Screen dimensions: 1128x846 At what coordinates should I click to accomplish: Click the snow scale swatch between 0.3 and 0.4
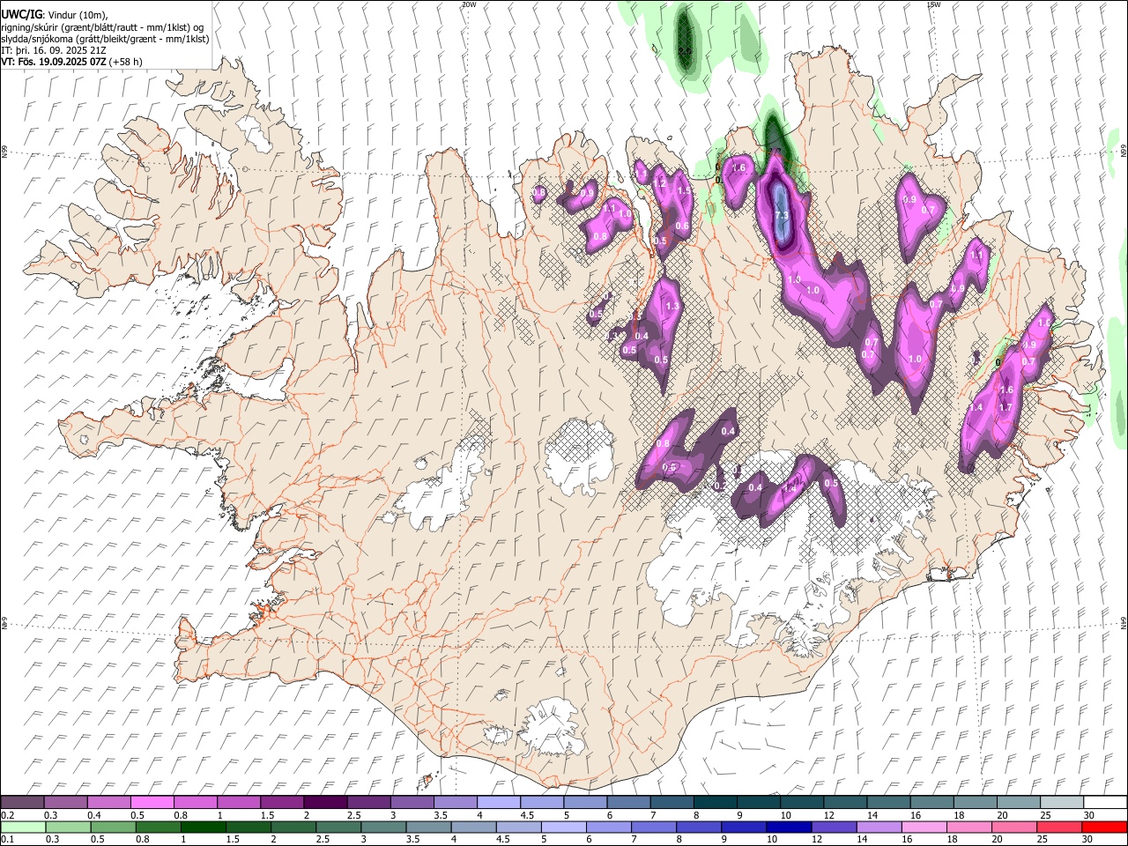coord(66,802)
